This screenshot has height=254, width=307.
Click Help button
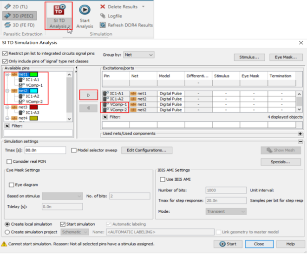(x=291, y=244)
